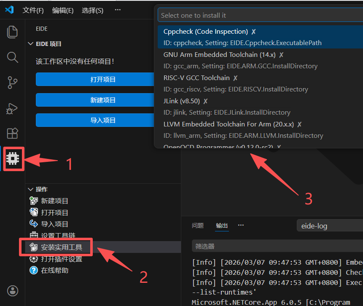The width and height of the screenshot is (363, 306).
Task: Click 导入项目 in the 操作 list
Action: (x=54, y=224)
